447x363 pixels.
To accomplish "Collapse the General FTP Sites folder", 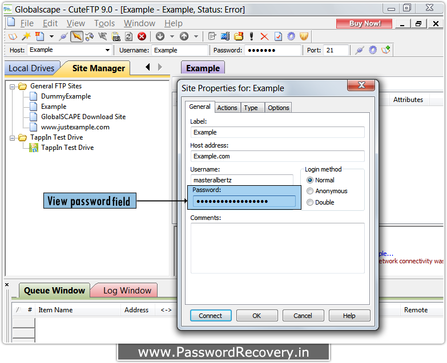I will (12, 87).
